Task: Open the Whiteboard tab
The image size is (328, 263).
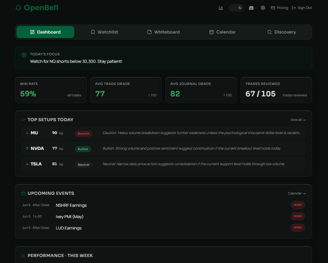Action: coord(163,32)
